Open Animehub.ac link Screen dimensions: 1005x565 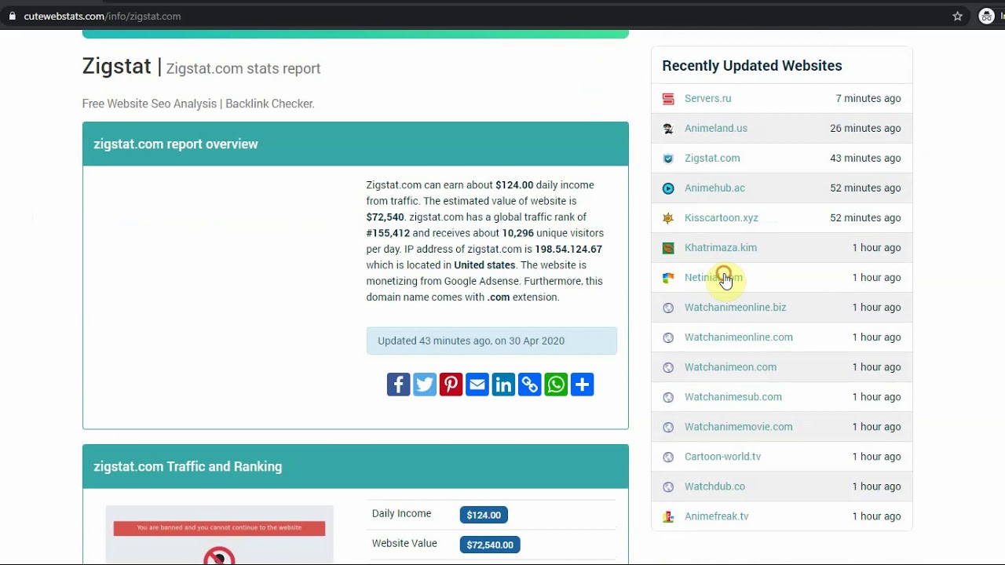(714, 188)
